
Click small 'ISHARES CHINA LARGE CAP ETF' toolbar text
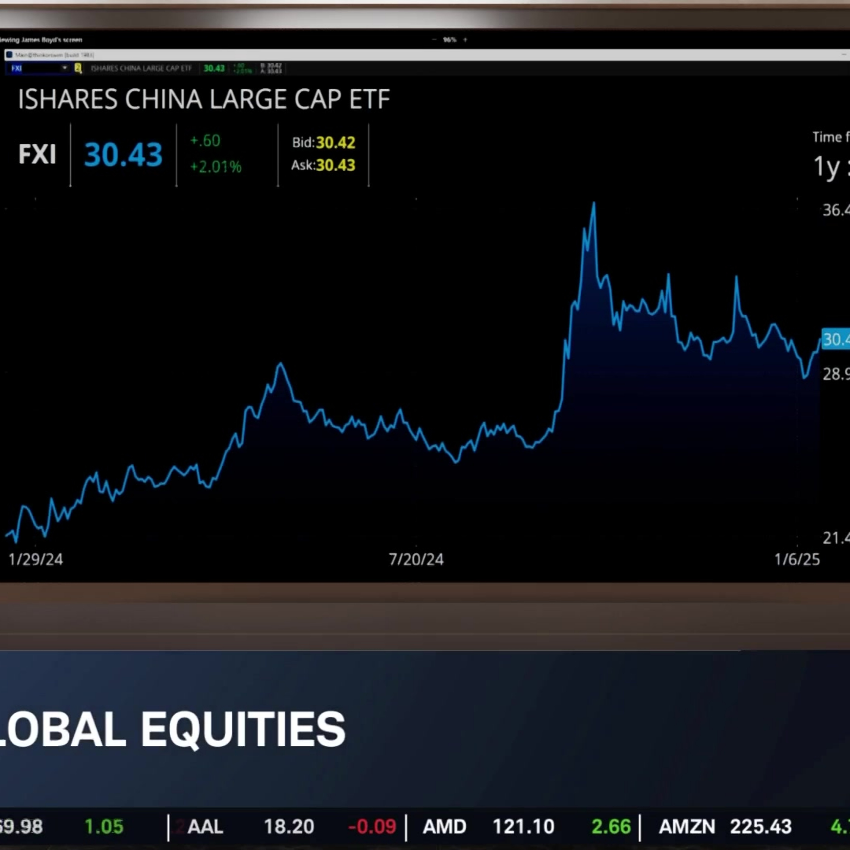click(x=141, y=68)
